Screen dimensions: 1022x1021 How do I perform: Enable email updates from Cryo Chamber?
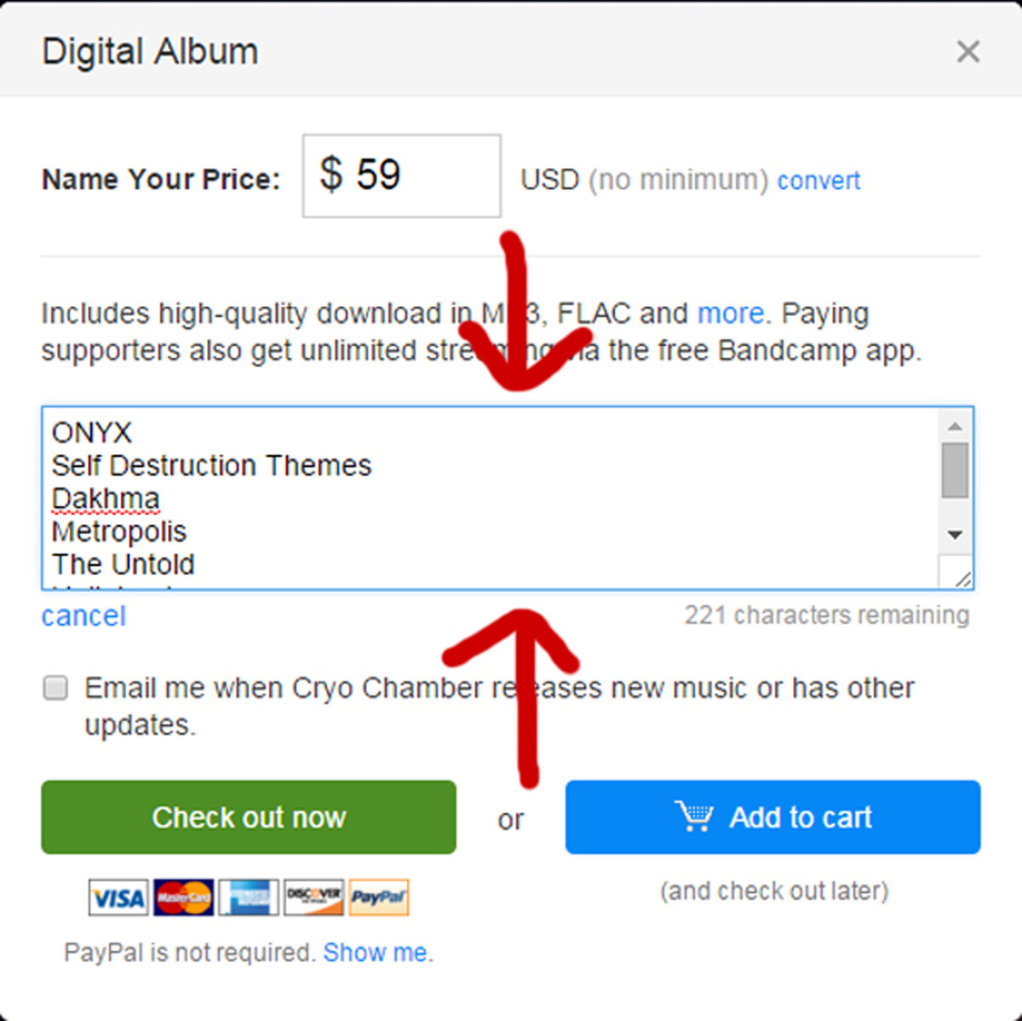coord(56,688)
